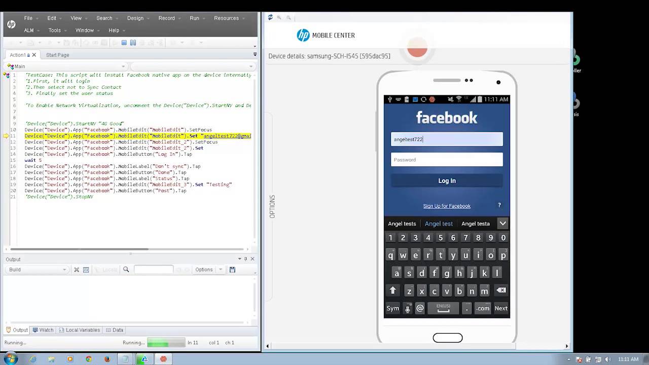Tap the .com key on phone keyboard
The height and width of the screenshot is (365, 649).
483,308
